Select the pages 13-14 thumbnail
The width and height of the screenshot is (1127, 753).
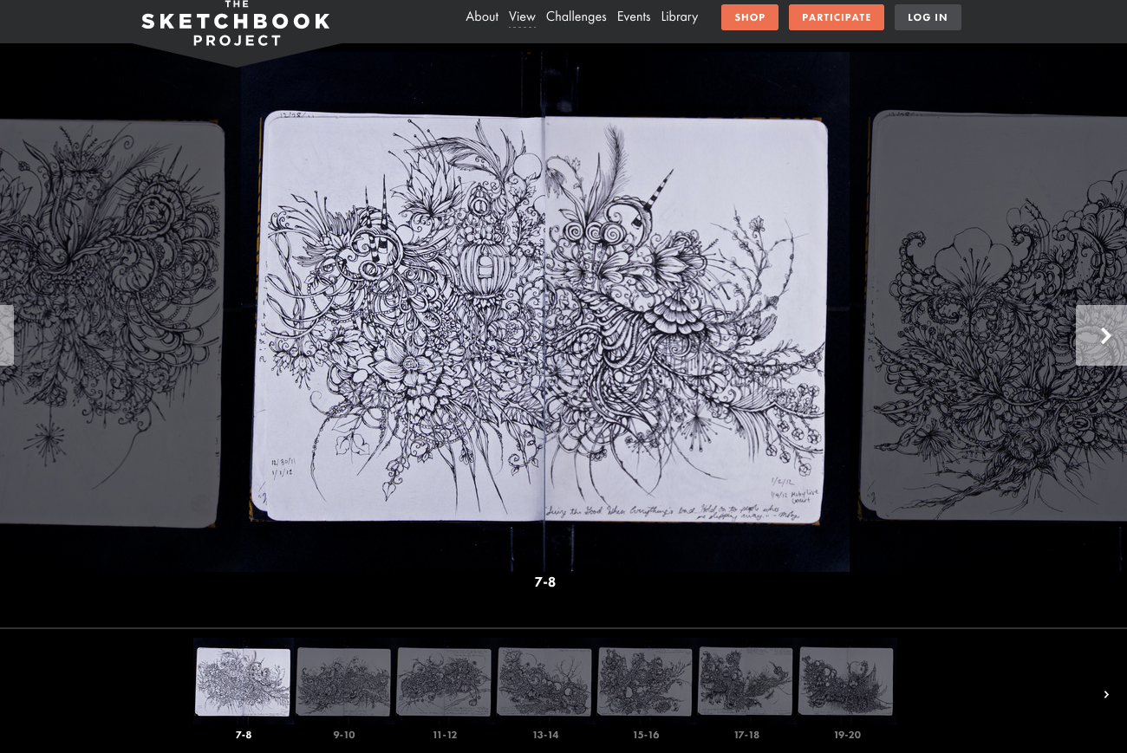click(545, 681)
